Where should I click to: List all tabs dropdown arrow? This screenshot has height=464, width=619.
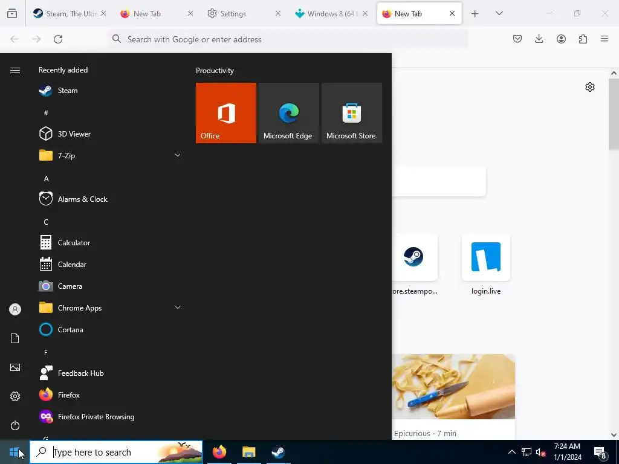[x=499, y=13]
